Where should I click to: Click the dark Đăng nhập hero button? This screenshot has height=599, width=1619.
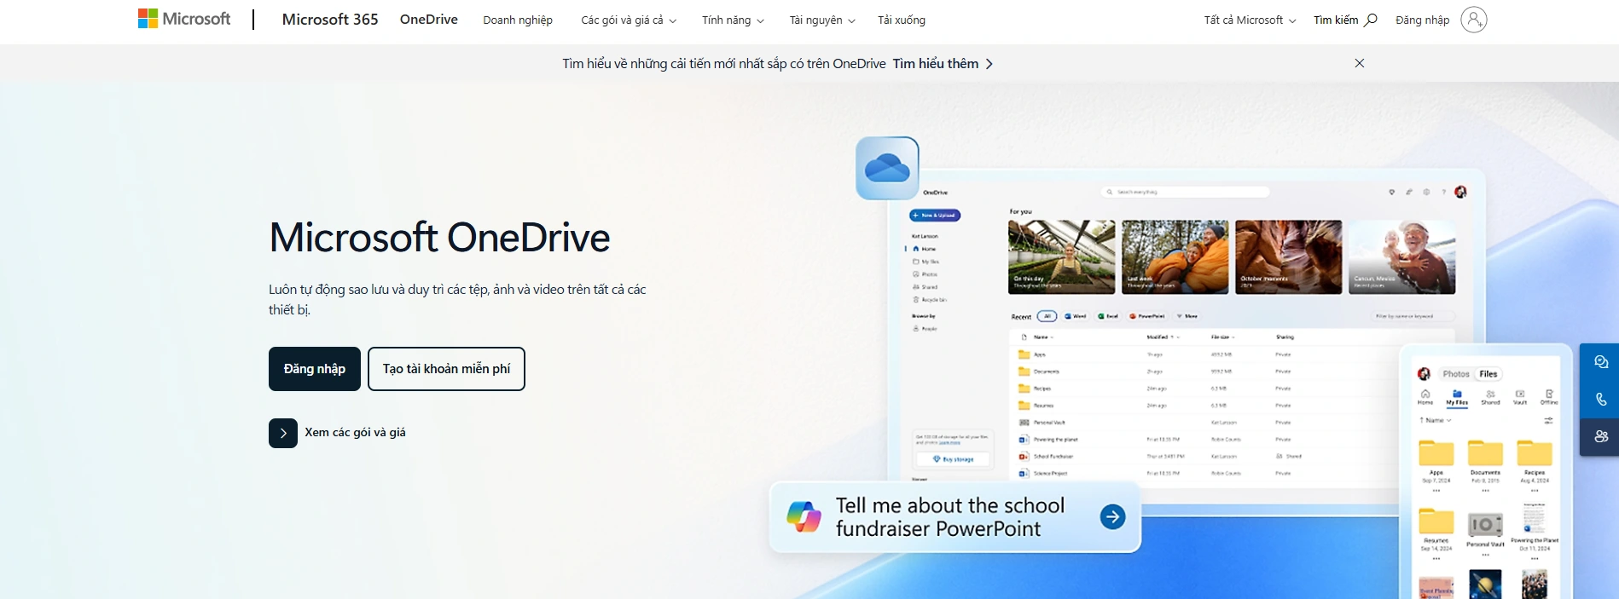click(x=315, y=369)
